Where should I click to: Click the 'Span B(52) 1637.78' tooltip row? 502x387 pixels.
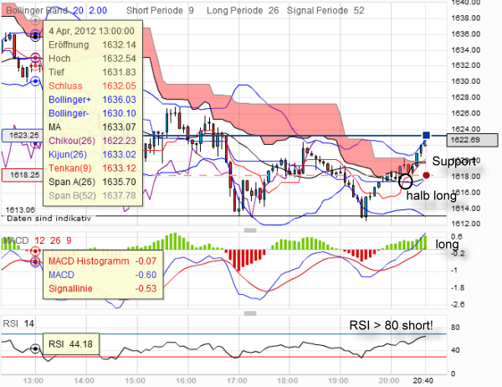(92, 195)
